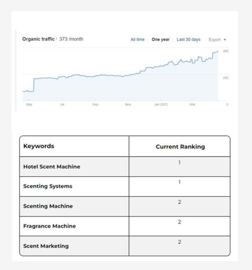Click the info icon beside Organic traffic
The width and height of the screenshot is (252, 270).
[x=56, y=38]
